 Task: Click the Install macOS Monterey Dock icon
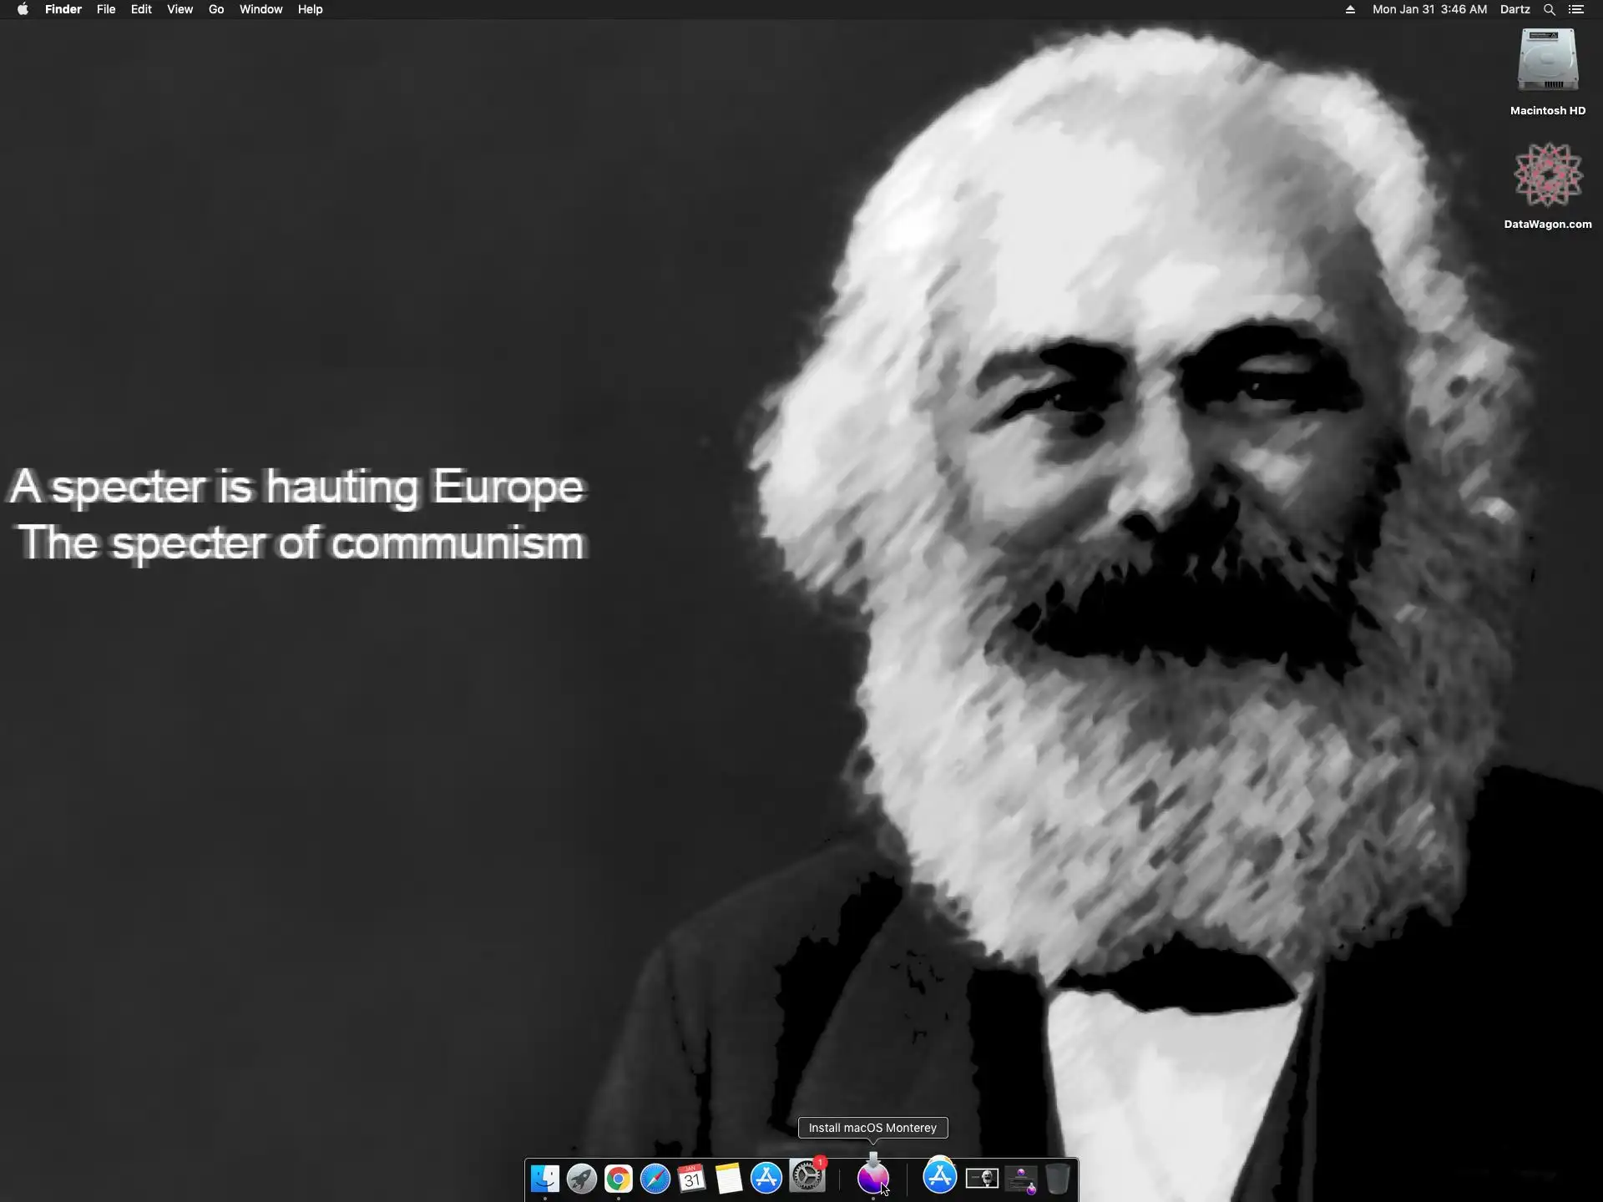pyautogui.click(x=872, y=1176)
